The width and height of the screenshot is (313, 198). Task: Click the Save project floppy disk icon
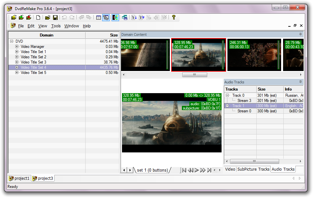point(55,18)
